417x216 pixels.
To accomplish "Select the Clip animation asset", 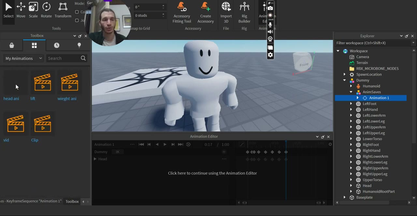I will (42, 128).
